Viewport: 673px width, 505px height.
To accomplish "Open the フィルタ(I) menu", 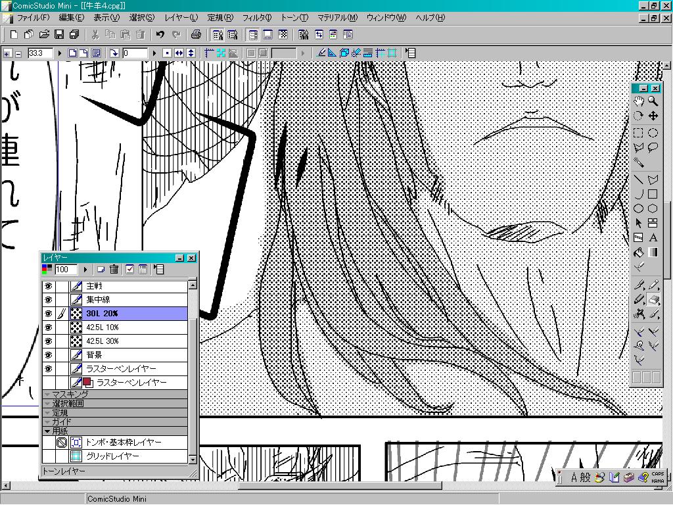I will 257,18.
